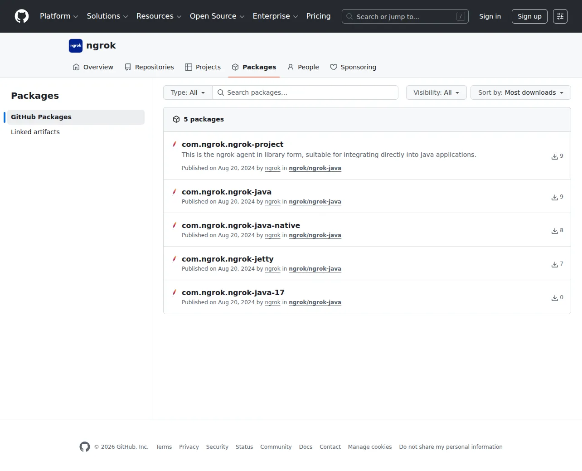Open the Visibility: All dropdown
Screen dimensions: 582x471
tap(436, 92)
